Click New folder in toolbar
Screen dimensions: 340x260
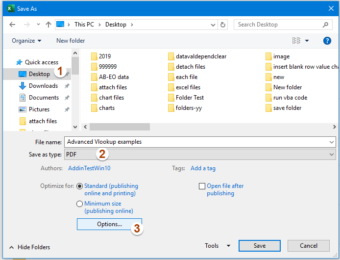click(71, 41)
